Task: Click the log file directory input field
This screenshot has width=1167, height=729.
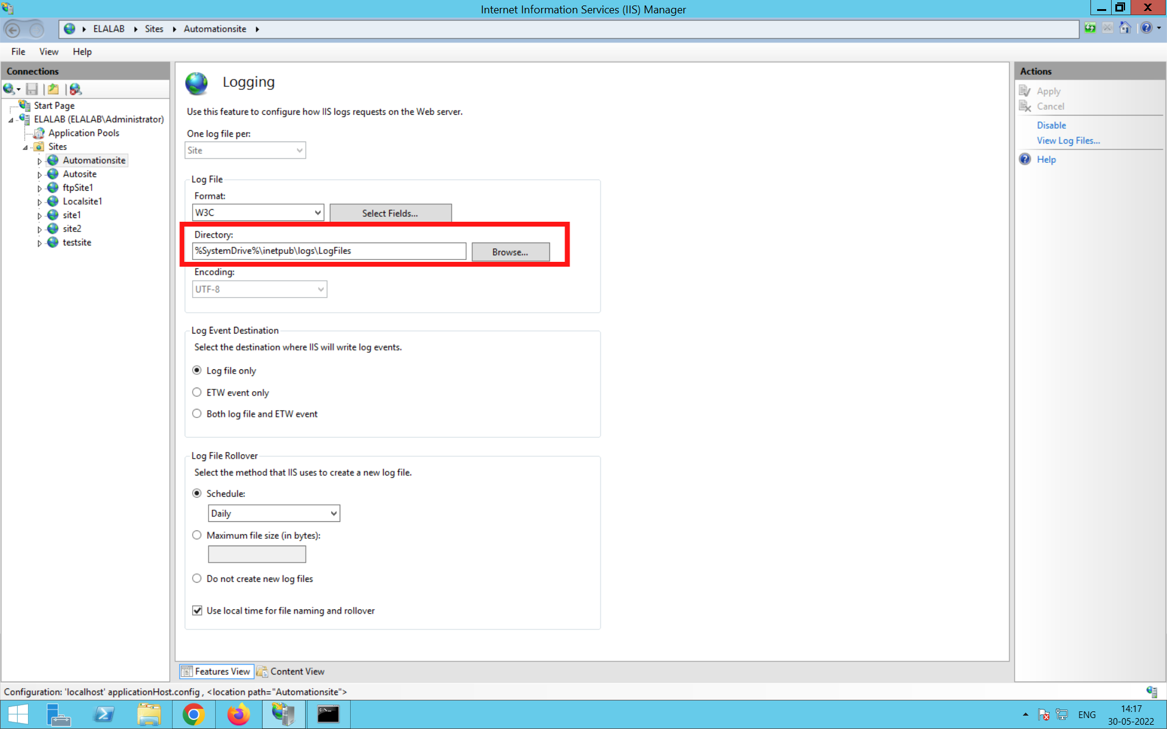Action: [329, 250]
